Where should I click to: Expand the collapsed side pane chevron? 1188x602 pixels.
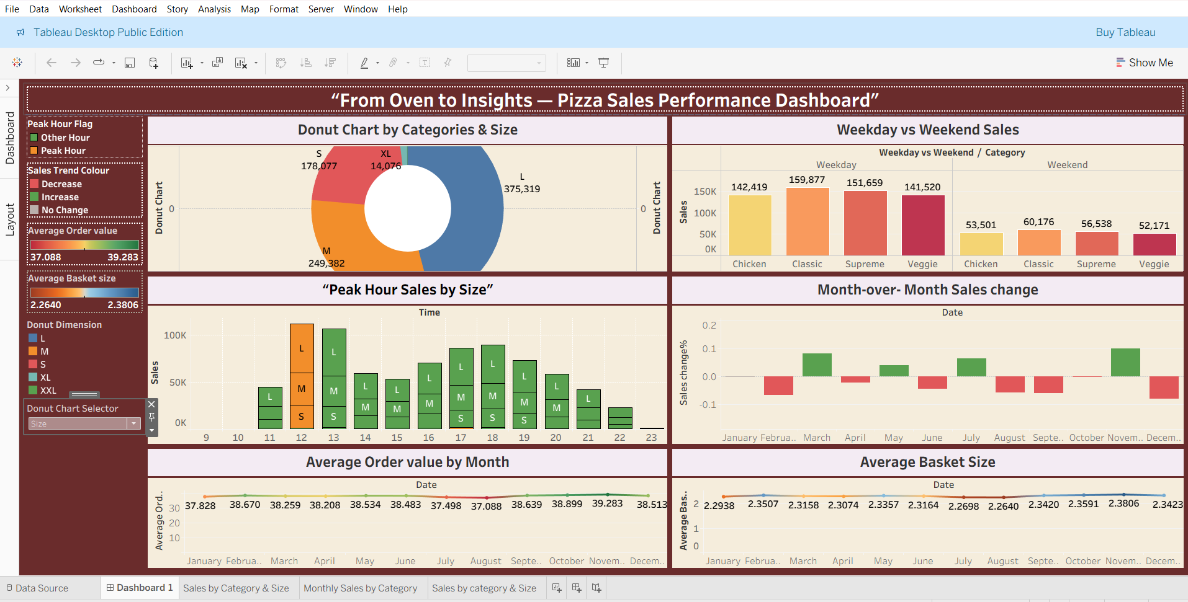(x=7, y=87)
